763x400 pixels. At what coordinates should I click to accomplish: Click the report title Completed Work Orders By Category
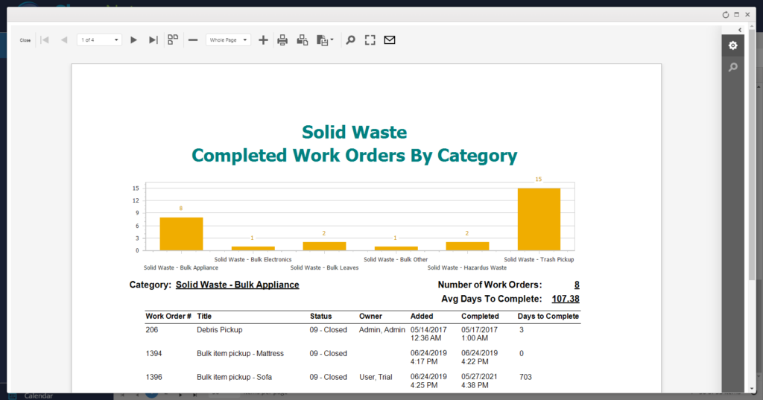(354, 156)
